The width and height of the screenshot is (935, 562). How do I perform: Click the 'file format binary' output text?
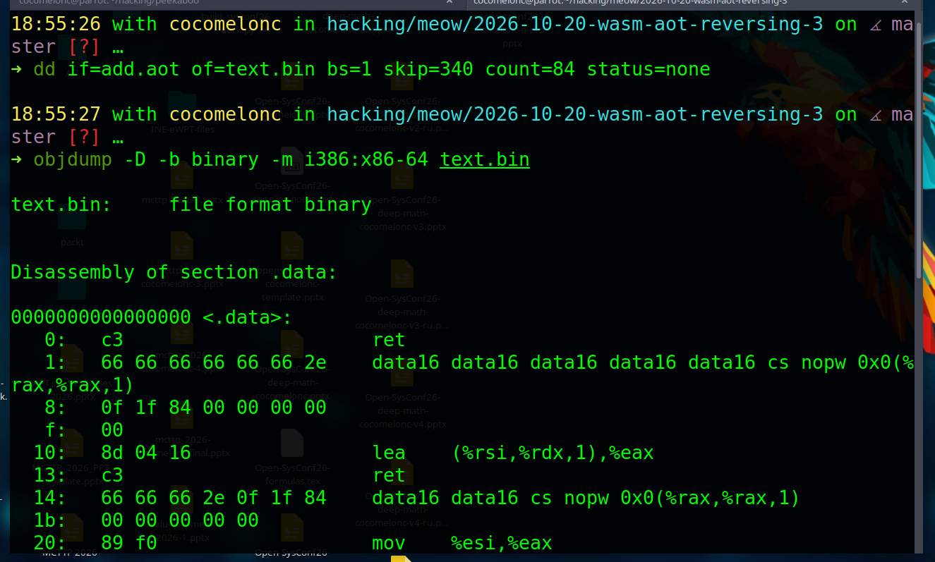click(x=270, y=204)
